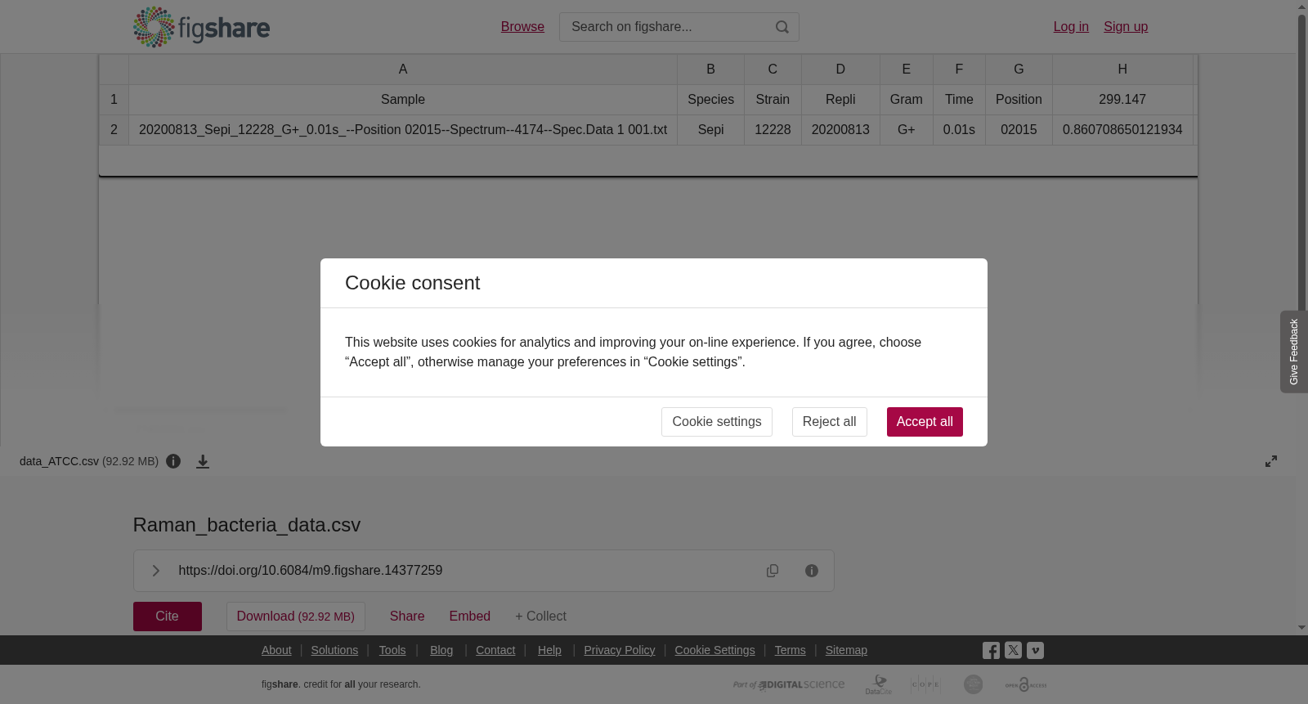1308x704 pixels.
Task: Click the DataCite logo in the footer
Action: tap(879, 684)
